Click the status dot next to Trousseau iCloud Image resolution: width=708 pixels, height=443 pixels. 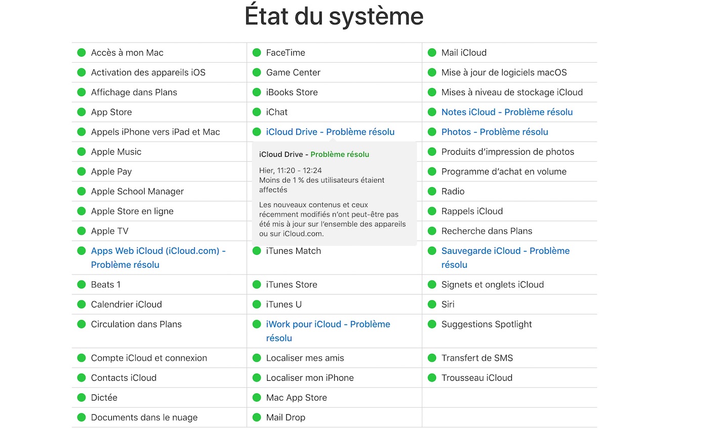[432, 378]
